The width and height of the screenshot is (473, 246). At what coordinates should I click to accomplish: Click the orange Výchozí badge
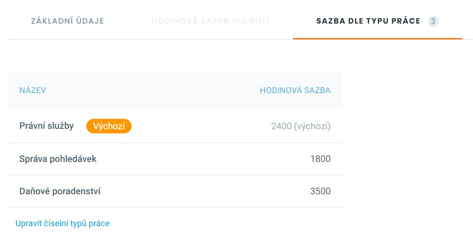click(109, 126)
